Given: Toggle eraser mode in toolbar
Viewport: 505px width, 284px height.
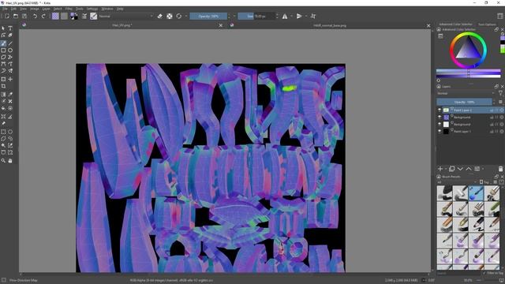Looking at the screenshot, I should pyautogui.click(x=160, y=16).
